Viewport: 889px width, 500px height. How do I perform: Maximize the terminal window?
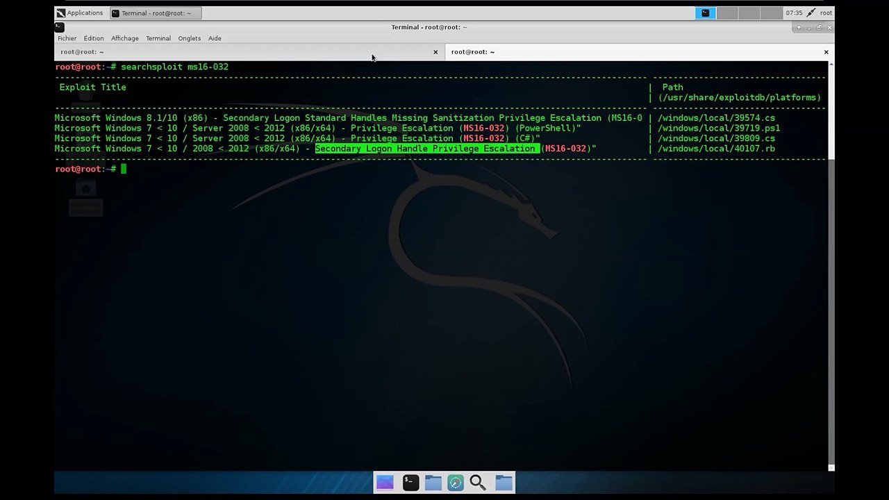819,28
